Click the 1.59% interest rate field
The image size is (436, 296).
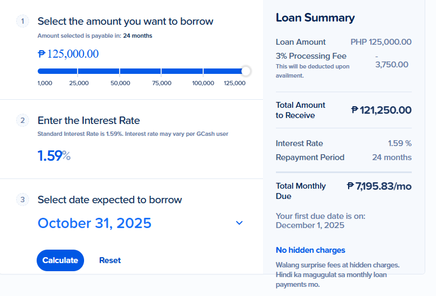point(54,155)
